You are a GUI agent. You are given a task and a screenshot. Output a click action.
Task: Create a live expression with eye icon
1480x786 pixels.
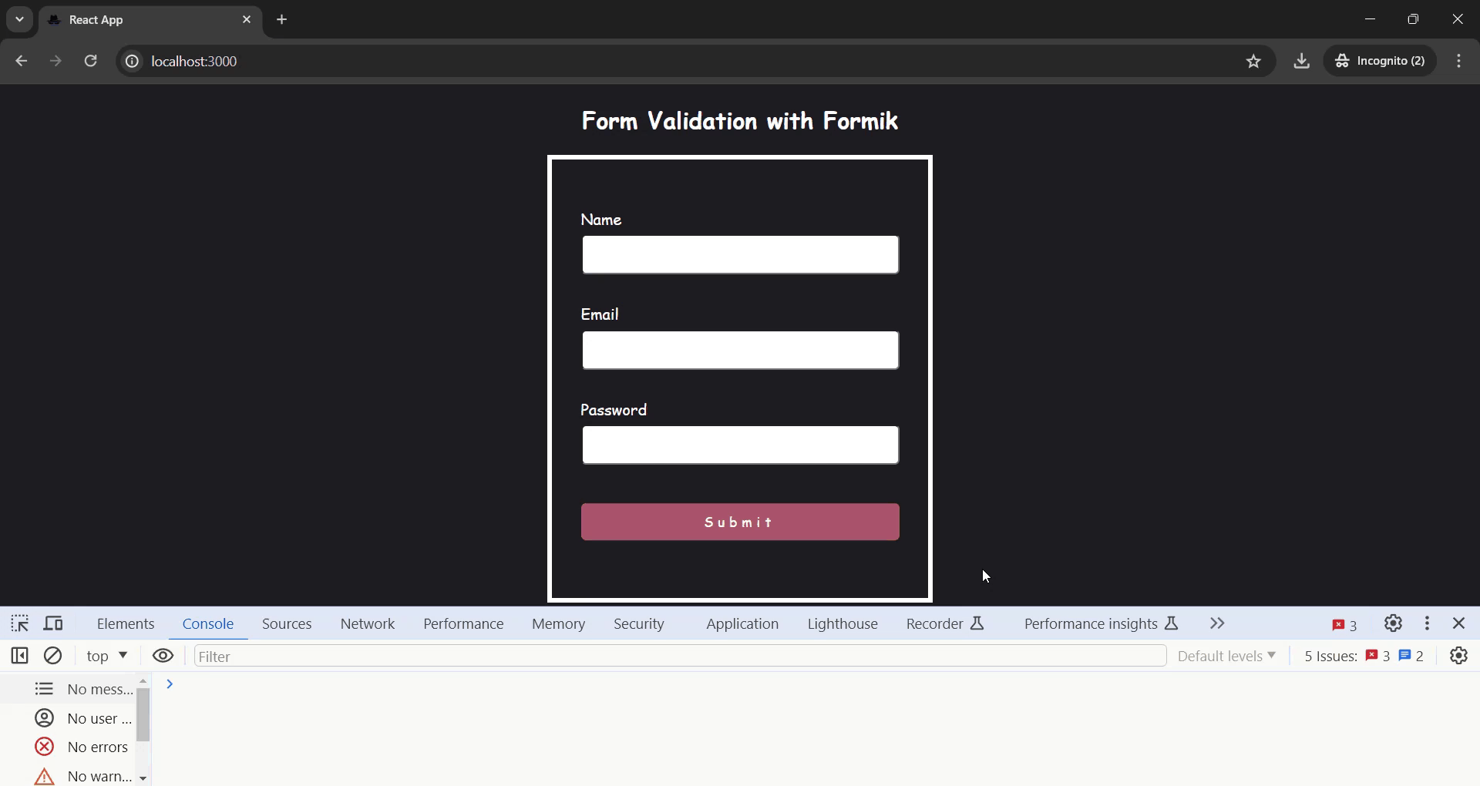point(163,656)
